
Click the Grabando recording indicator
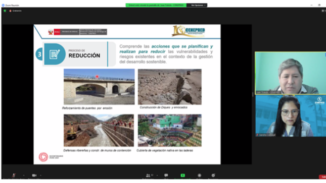click(15, 11)
